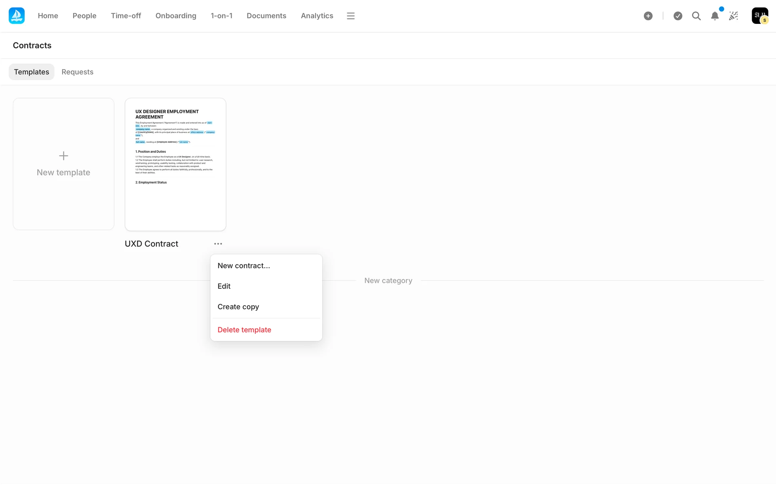Click the New template card
Viewport: 776px width, 485px height.
coord(63,164)
